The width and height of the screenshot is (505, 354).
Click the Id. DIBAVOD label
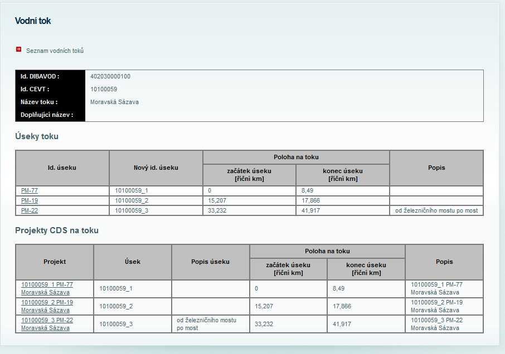tap(40, 76)
